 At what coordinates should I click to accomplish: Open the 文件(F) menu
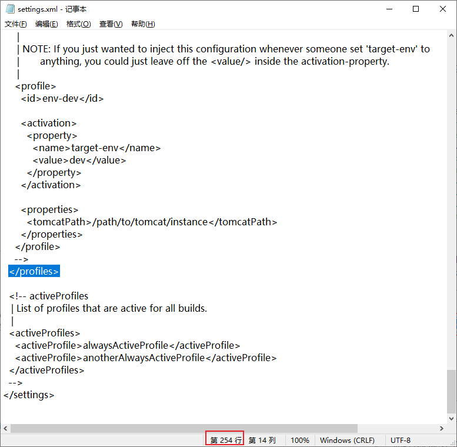(x=16, y=24)
